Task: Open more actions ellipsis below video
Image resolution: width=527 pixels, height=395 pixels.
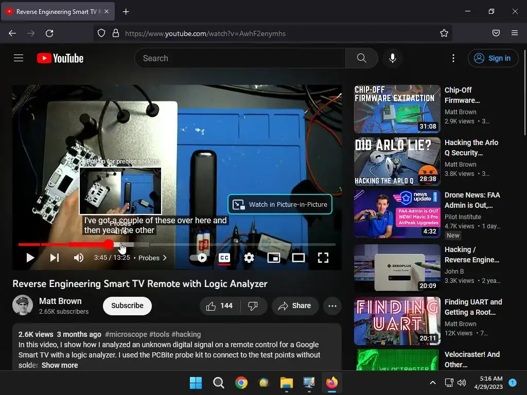Action: (332, 306)
